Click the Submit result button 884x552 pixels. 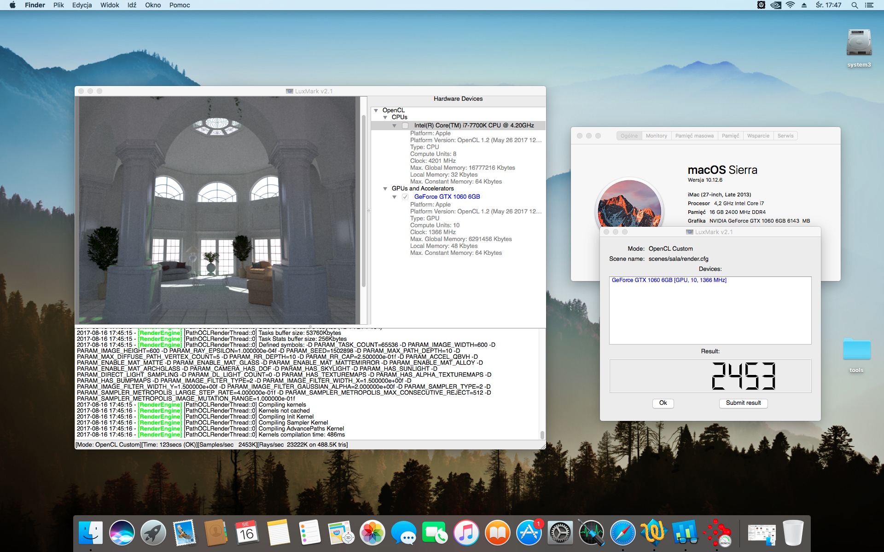coord(743,403)
